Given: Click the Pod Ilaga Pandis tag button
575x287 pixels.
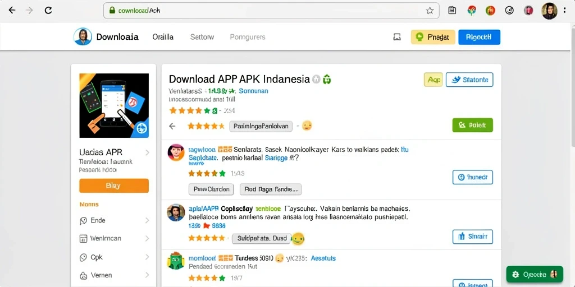Looking at the screenshot, I should pos(271,189).
